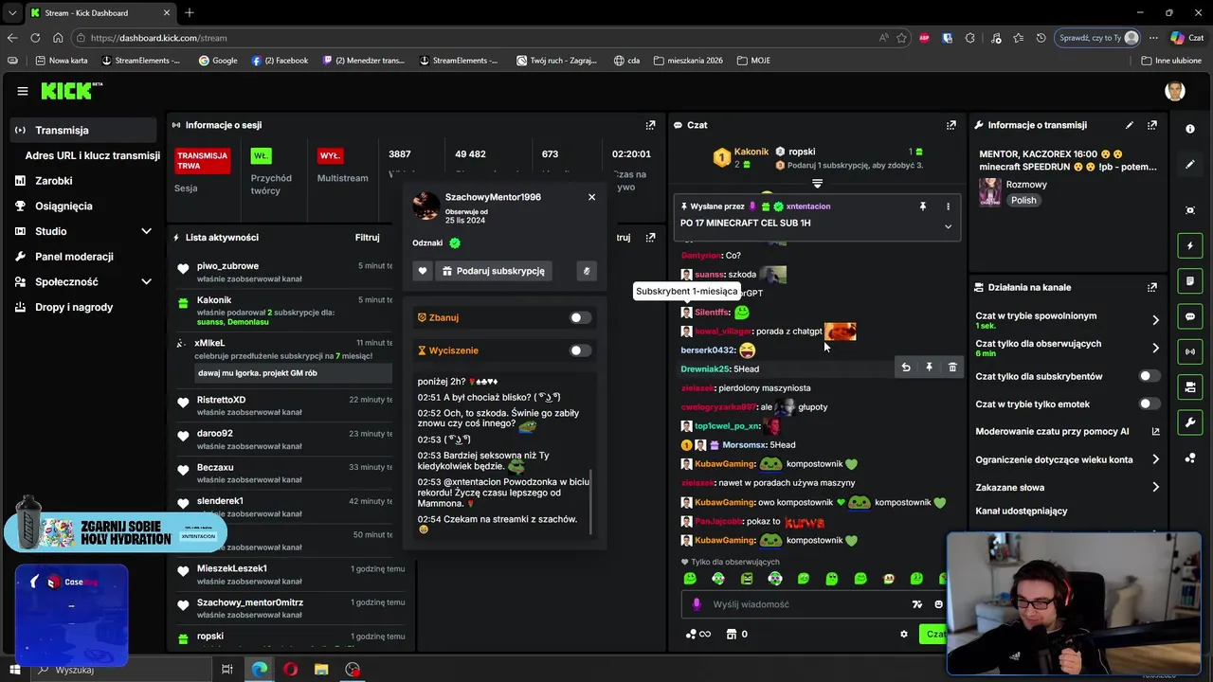The height and width of the screenshot is (682, 1213).
Task: Pin Drewniak25's 5Head message
Action: coord(929,368)
